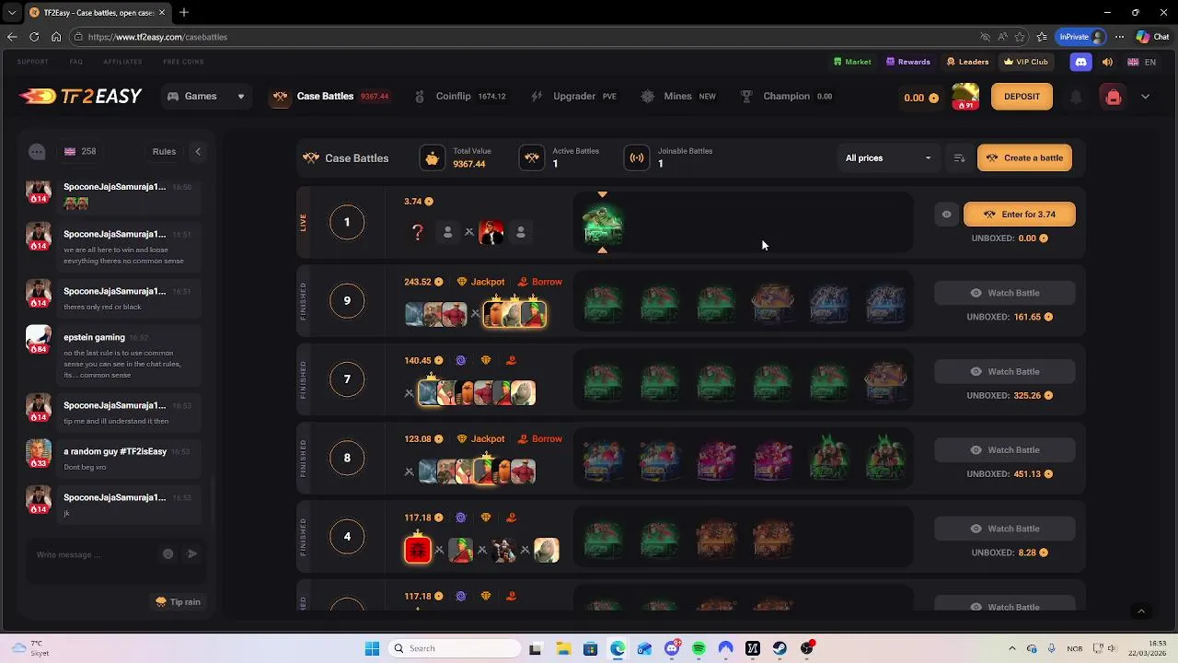Open the user profile avatar

(965, 95)
